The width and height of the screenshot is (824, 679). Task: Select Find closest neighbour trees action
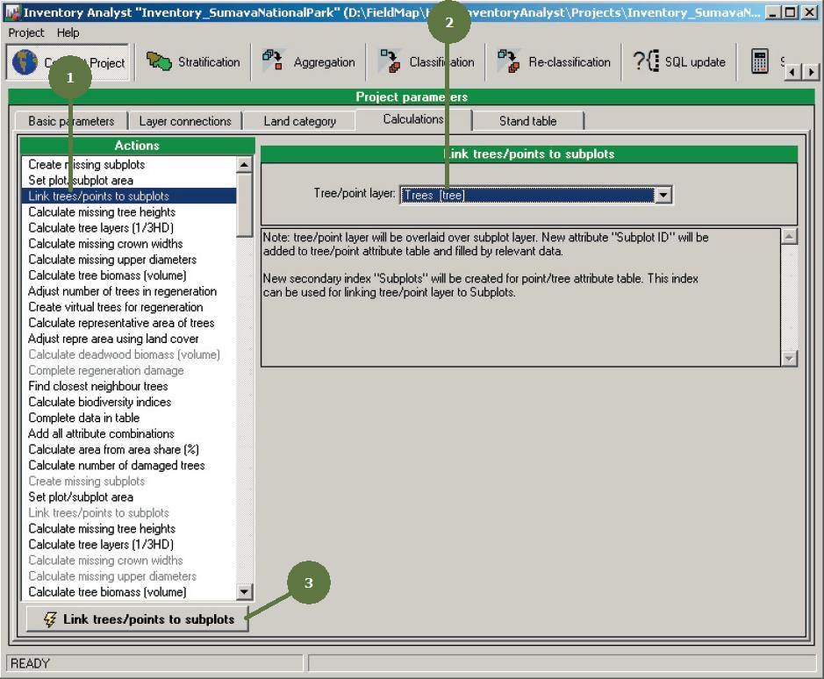click(x=98, y=386)
